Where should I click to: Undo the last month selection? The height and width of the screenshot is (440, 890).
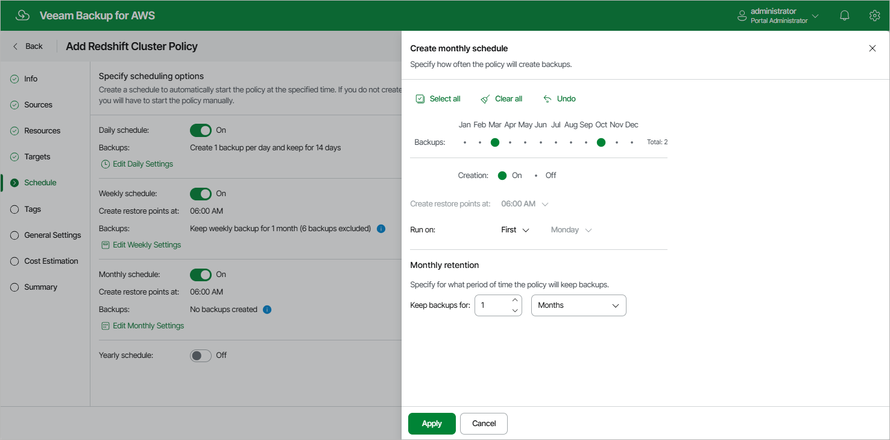(x=560, y=99)
